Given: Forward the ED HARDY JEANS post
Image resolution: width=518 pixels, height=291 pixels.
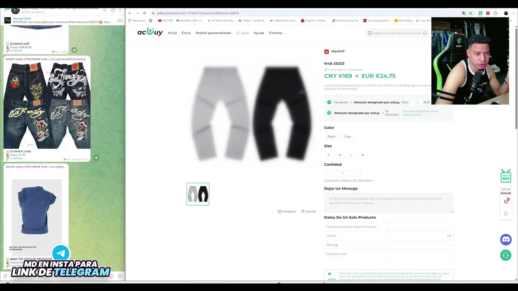Looking at the screenshot, I should pos(96,158).
